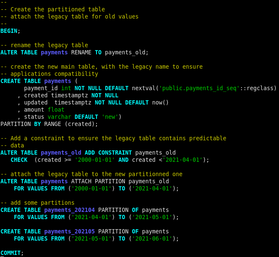Click '(created);' after RANGE
The width and height of the screenshot is (279, 257).
81,124
